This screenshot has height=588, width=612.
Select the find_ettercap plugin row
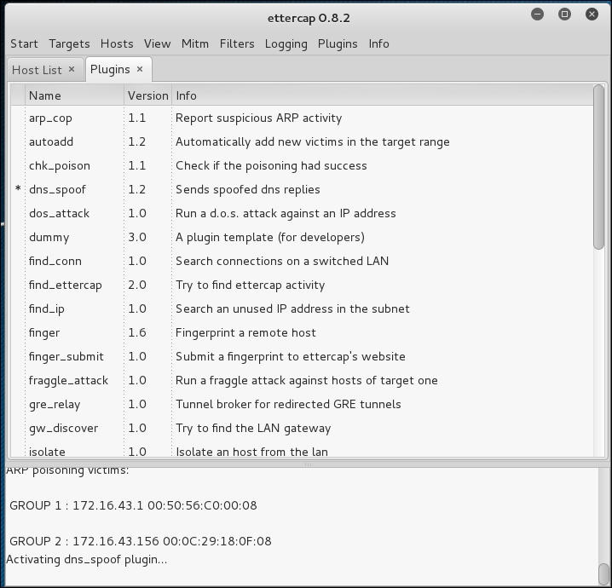[x=302, y=285]
